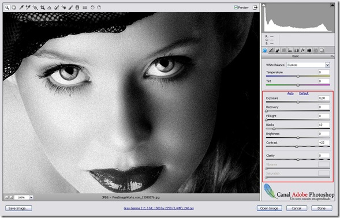340x218 pixels.
Task: Click the Save Image button
Action: [18, 208]
